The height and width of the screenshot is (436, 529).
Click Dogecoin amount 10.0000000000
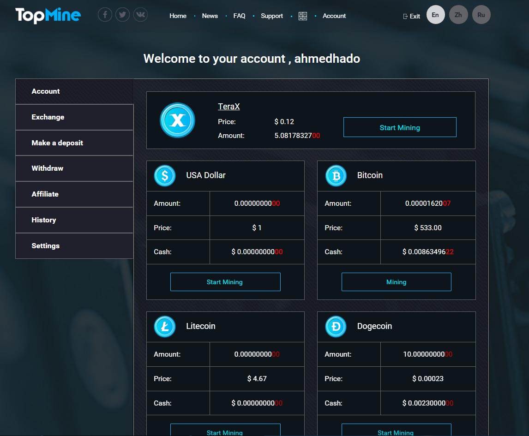click(428, 354)
